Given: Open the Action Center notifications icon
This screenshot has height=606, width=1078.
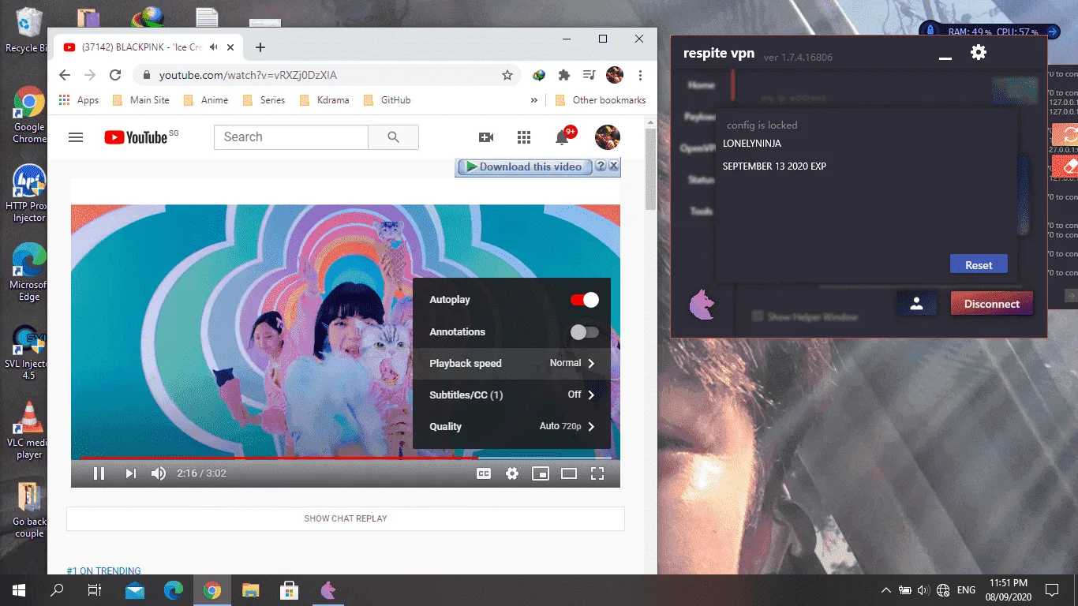Looking at the screenshot, I should [1052, 590].
